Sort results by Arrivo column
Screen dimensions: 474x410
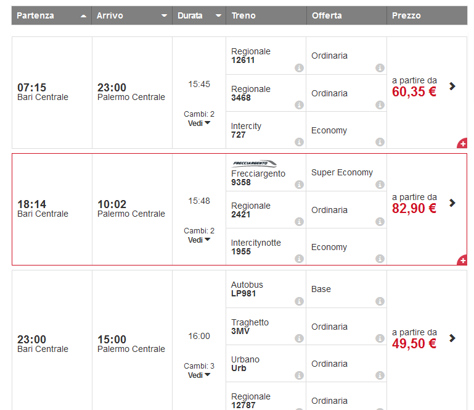coord(131,15)
